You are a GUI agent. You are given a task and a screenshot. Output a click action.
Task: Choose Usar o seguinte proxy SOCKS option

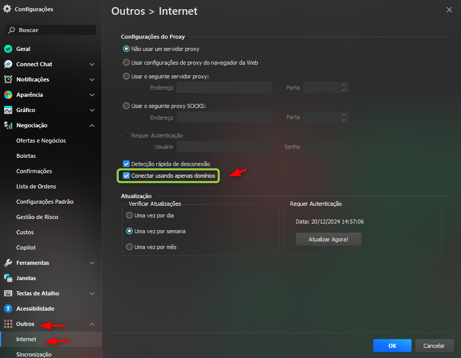click(x=127, y=106)
